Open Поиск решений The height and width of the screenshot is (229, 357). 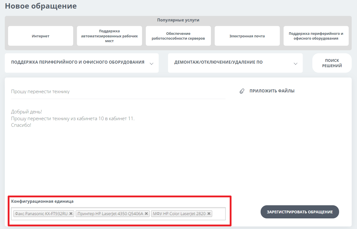coord(332,63)
